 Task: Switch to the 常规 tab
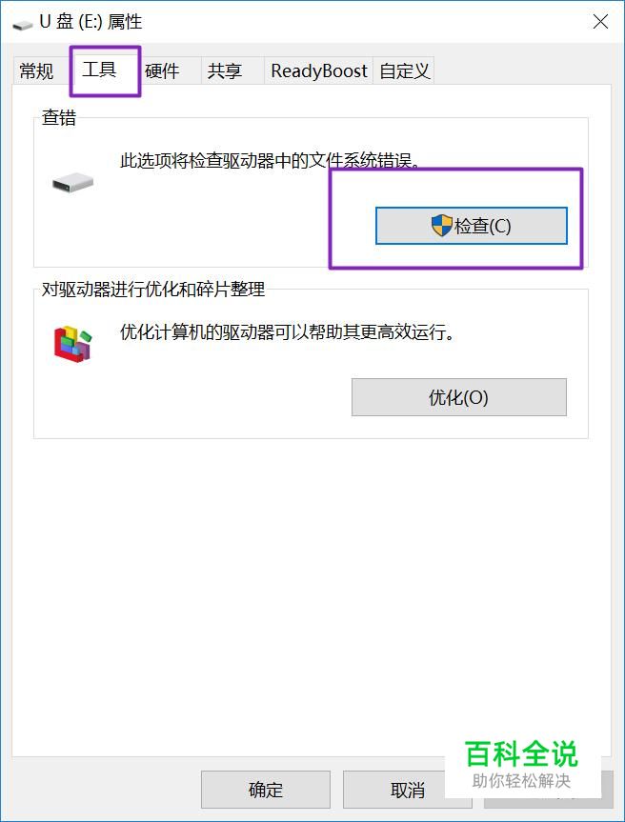(x=36, y=70)
